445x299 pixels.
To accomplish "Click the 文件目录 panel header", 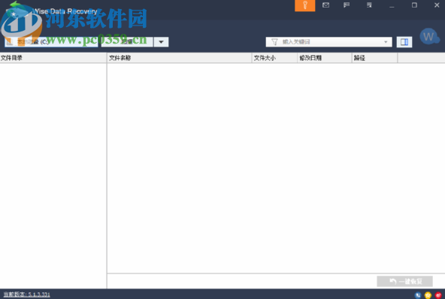I will point(53,58).
